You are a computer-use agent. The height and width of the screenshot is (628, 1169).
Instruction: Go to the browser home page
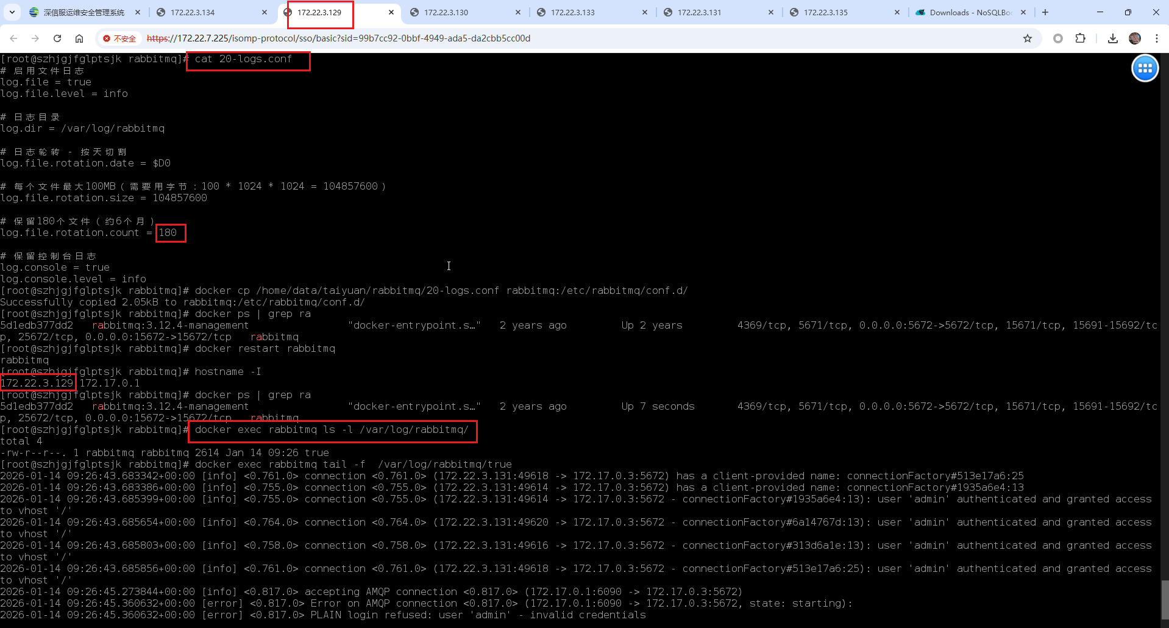tap(79, 38)
